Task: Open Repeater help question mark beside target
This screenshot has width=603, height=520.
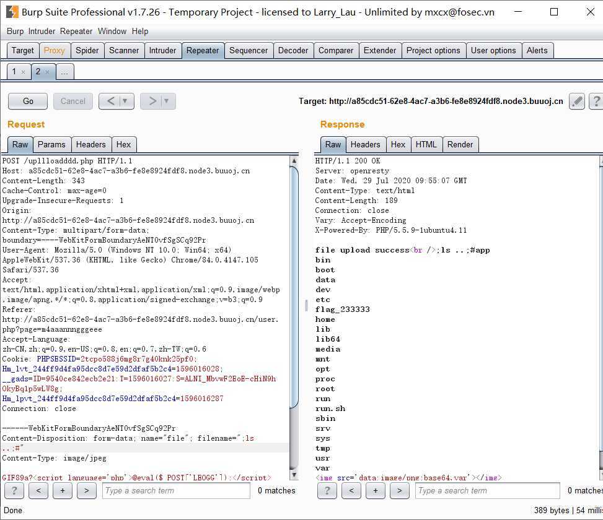Action: pos(596,101)
